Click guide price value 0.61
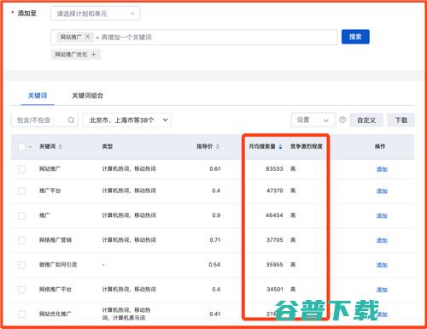Image resolution: width=427 pixels, height=329 pixels. [215, 169]
